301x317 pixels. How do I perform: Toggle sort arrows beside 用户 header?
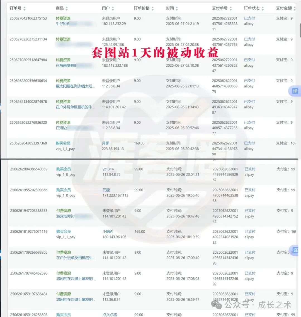pos(113,9)
